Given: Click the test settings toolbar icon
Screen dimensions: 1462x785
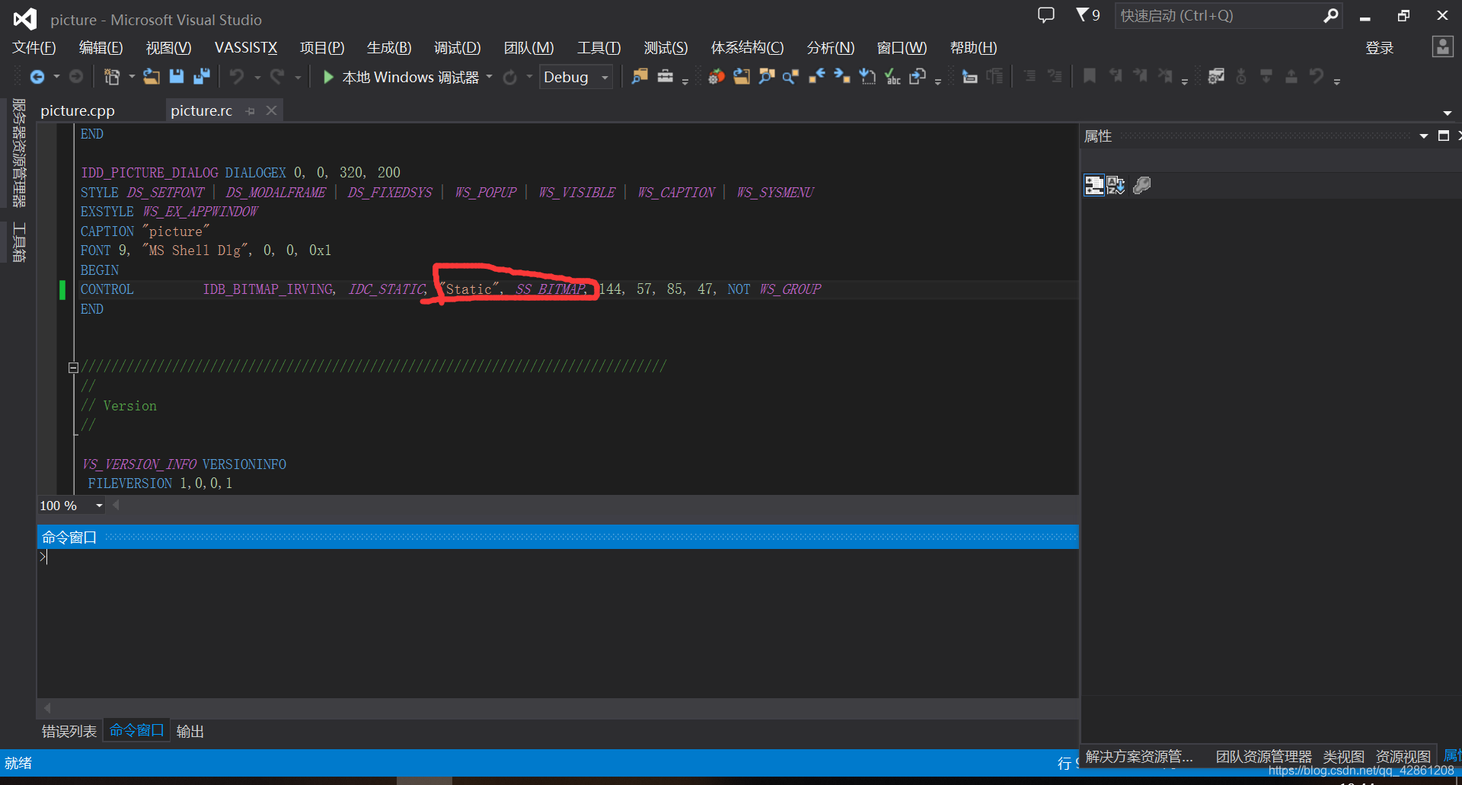Looking at the screenshot, I should click(1216, 76).
